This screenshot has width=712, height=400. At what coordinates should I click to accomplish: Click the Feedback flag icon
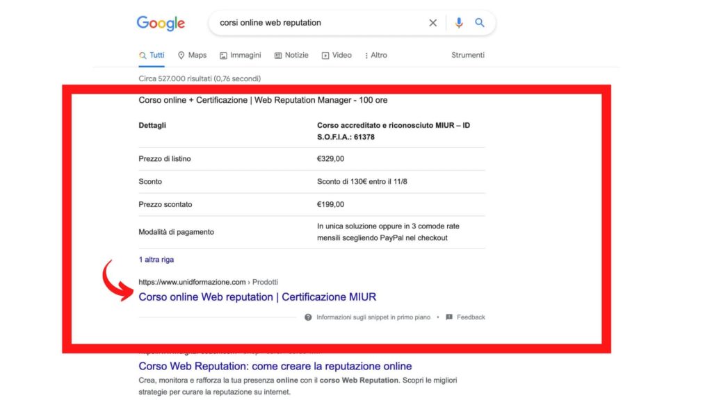tap(449, 317)
